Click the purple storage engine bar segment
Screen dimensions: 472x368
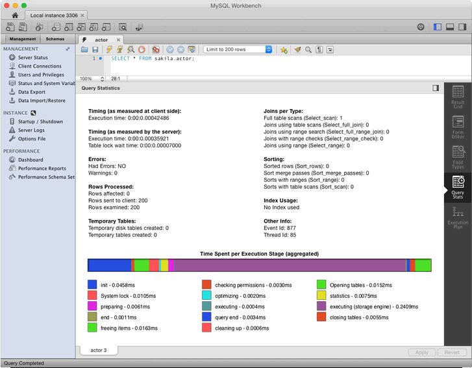(x=290, y=265)
